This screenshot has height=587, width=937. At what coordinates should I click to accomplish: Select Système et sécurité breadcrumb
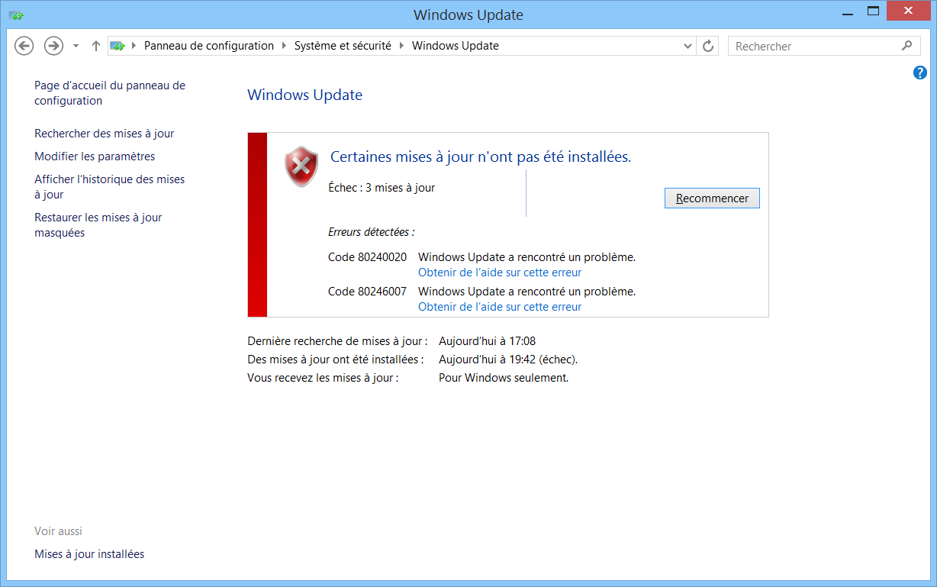click(343, 46)
